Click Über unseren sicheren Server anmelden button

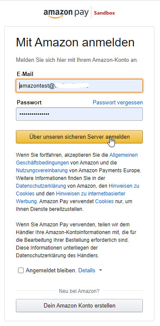[79, 137]
